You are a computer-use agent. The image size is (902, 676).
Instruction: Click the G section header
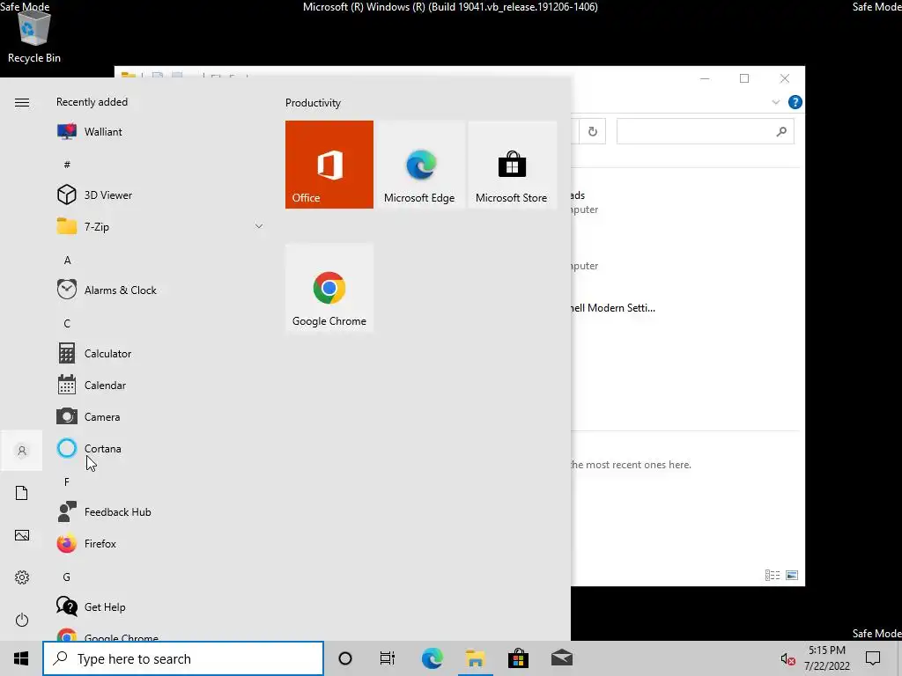pos(67,577)
